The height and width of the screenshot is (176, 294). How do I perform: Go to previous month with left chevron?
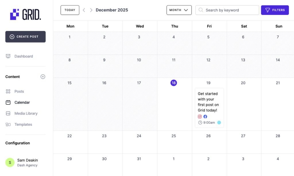click(84, 10)
